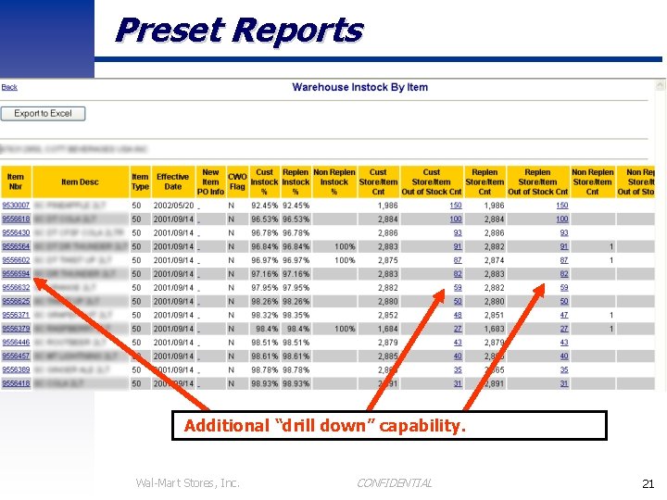
Task: Open item number 9556418
Action: click(x=16, y=383)
